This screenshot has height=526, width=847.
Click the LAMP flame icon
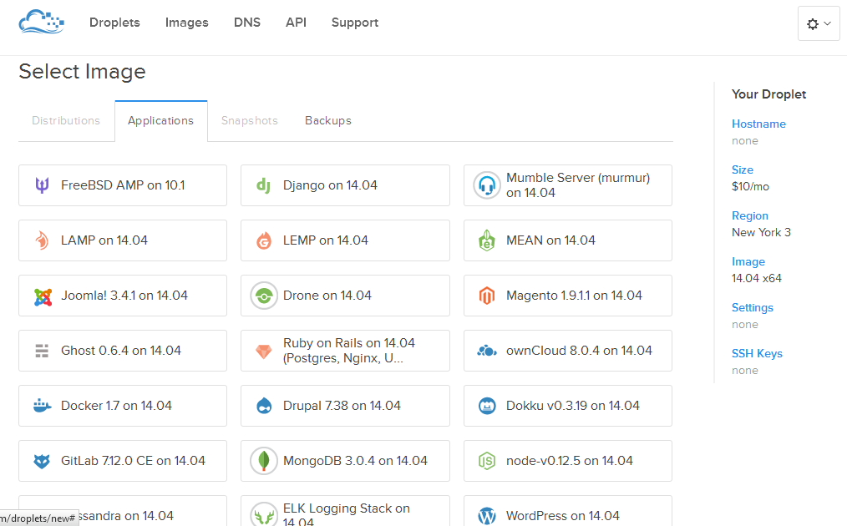tap(42, 240)
